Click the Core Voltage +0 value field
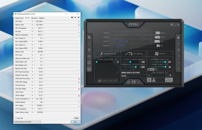Viewport: 202px width, 130px height. pyautogui.click(x=116, y=62)
